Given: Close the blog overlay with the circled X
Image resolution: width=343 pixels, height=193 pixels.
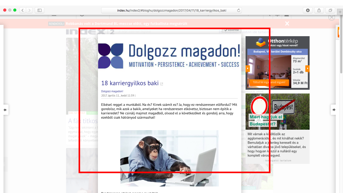Looking at the screenshot, I should pos(332,17).
